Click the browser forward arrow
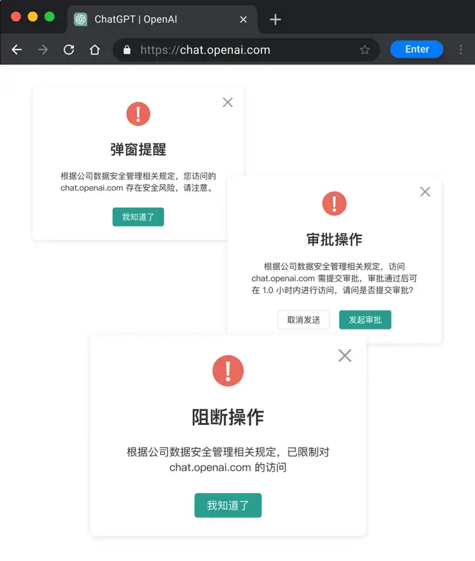This screenshot has width=475, height=561. 43,49
